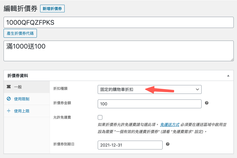Switch to the 使用限制 tab
Screen dimensions: 237x158
[22, 99]
